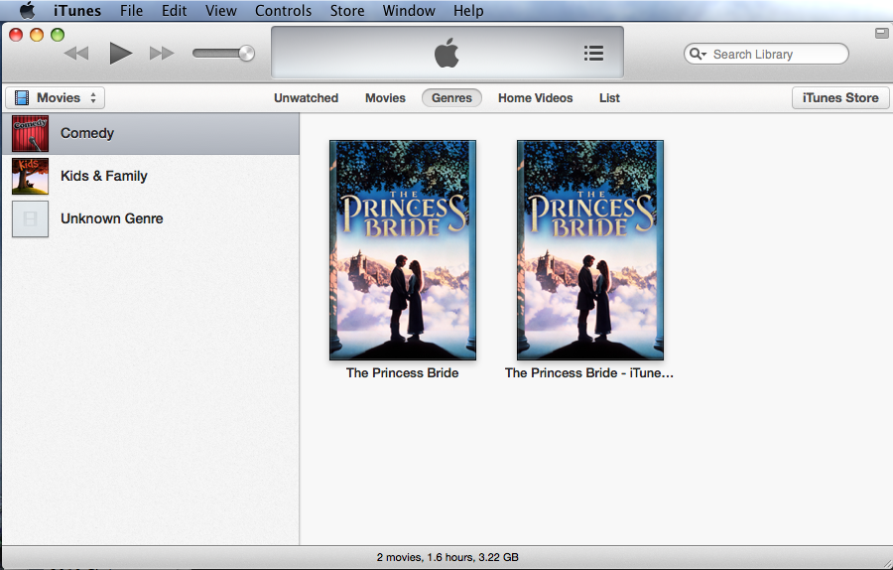Viewport: 893px width, 570px height.
Task: Open the Help menu
Action: [x=468, y=10]
